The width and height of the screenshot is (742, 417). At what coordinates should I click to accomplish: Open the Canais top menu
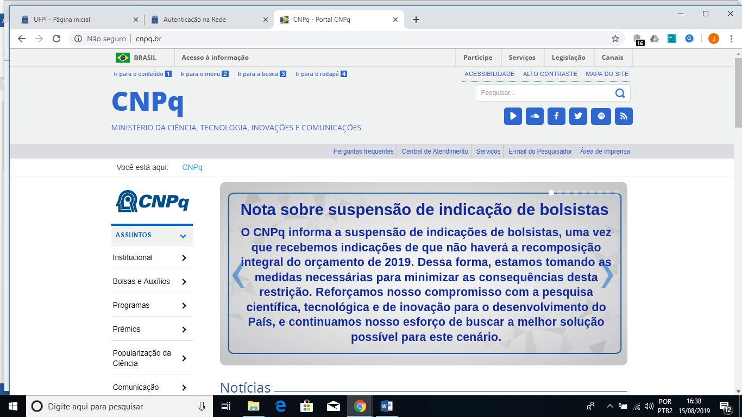tap(613, 58)
